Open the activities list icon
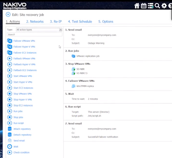 click(151, 6)
